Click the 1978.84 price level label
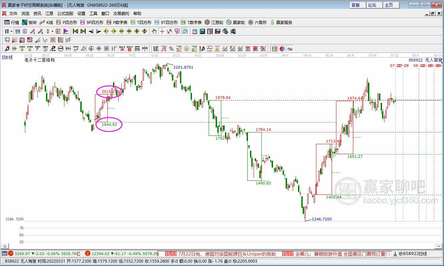This screenshot has height=266, width=444. click(223, 98)
